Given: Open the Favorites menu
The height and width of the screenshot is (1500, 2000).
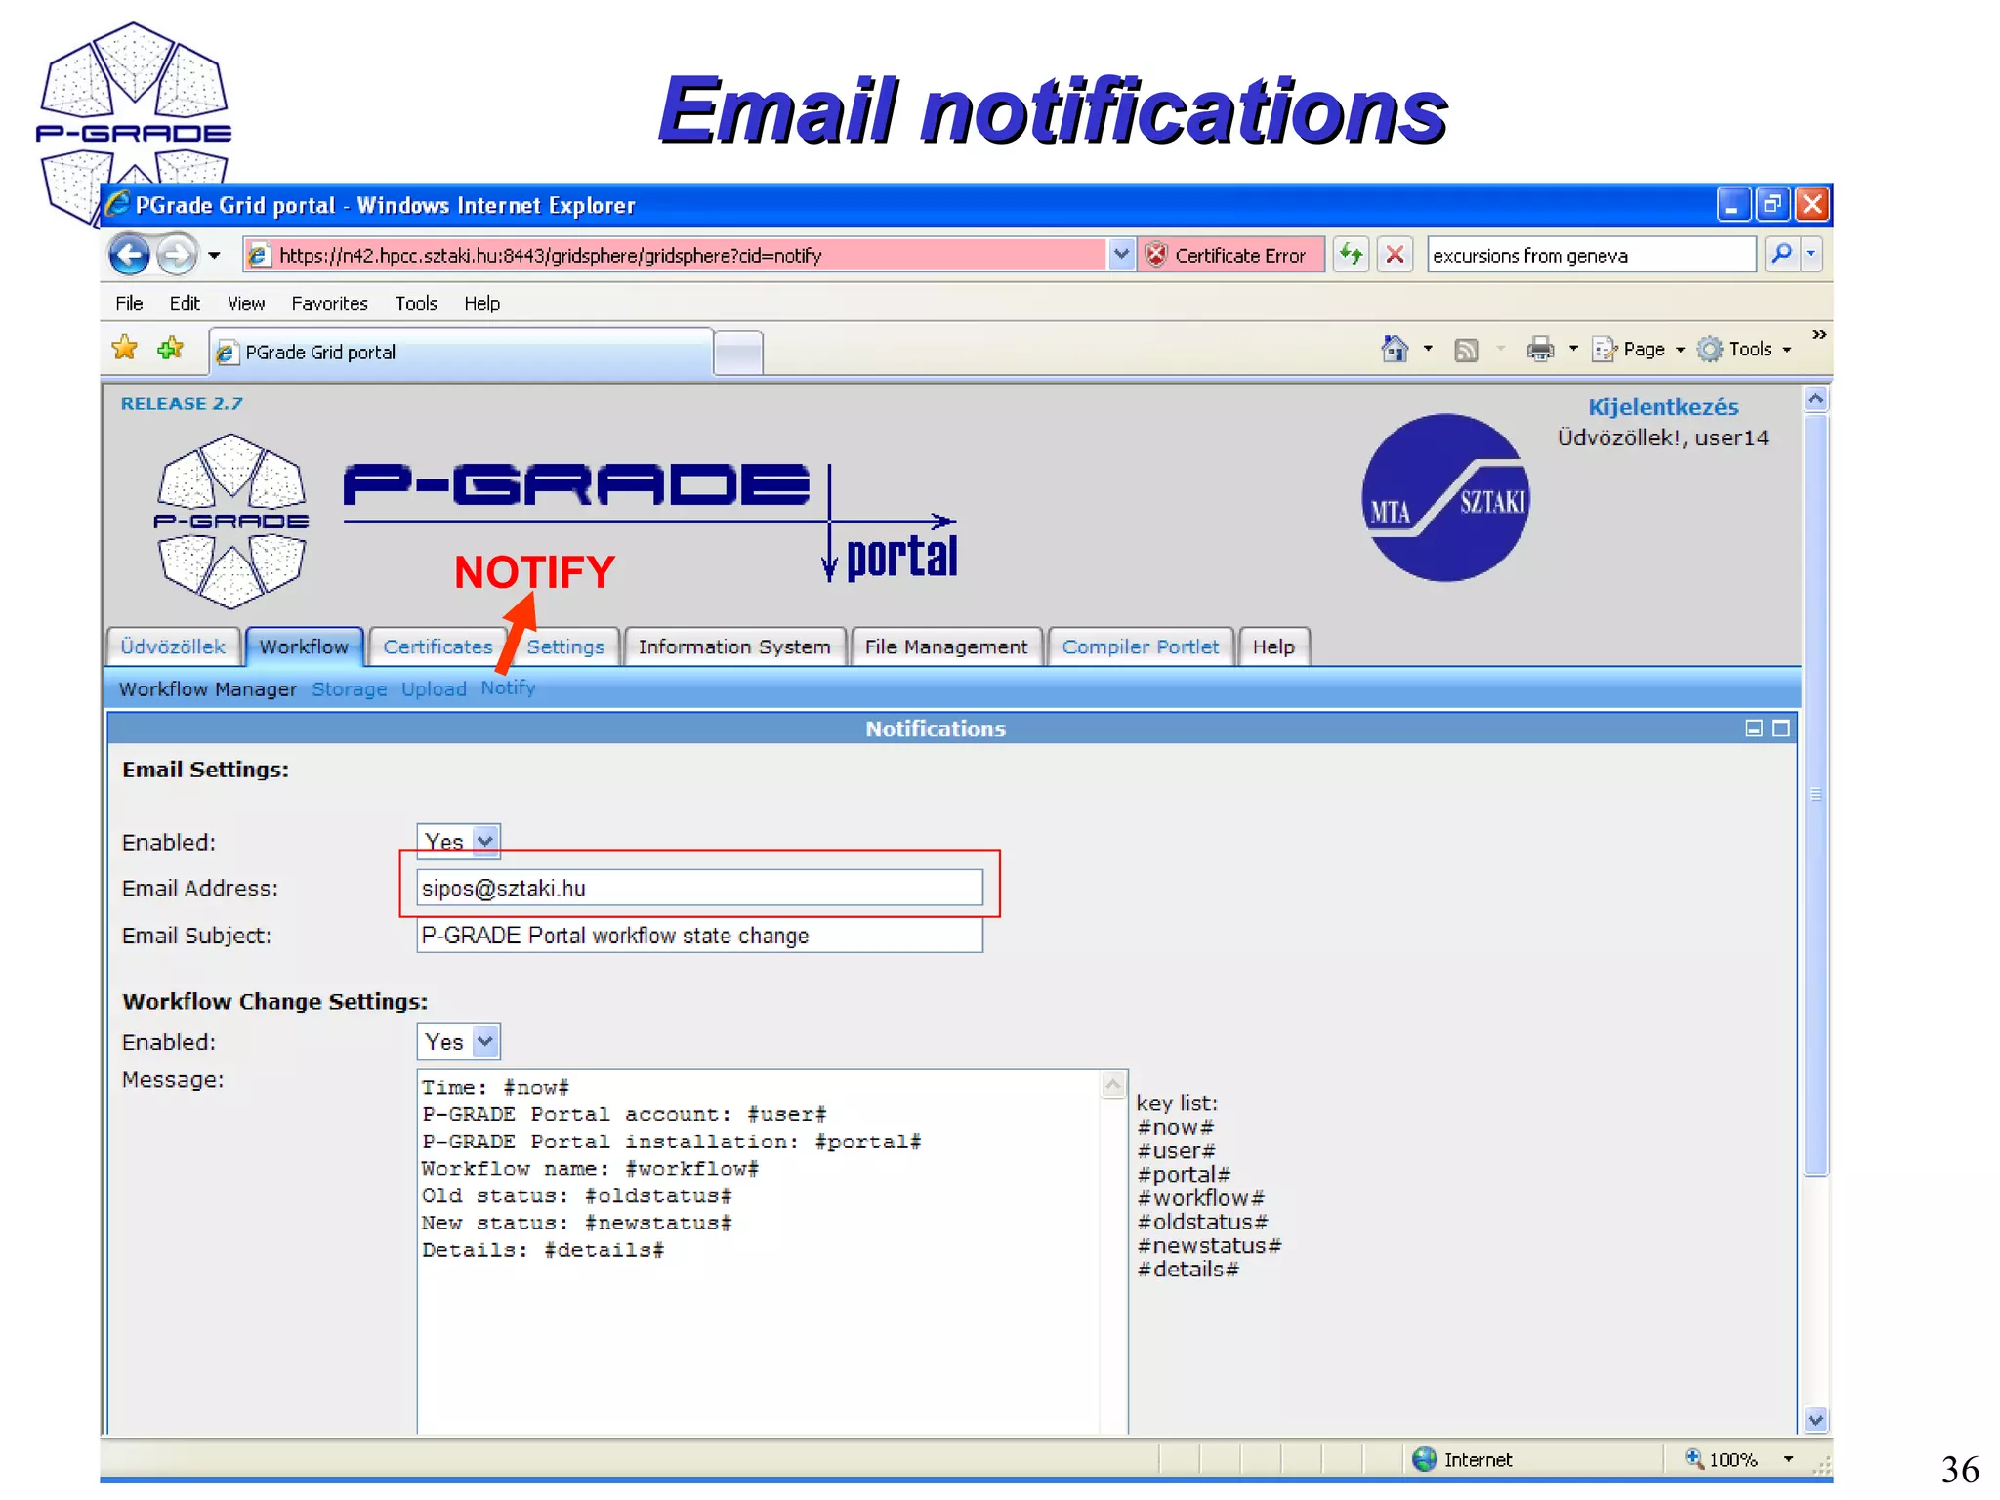Looking at the screenshot, I should tap(329, 303).
